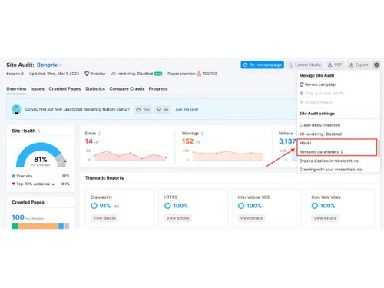Open Crawl-delay: minimum setting
The height and width of the screenshot is (288, 384).
click(319, 125)
